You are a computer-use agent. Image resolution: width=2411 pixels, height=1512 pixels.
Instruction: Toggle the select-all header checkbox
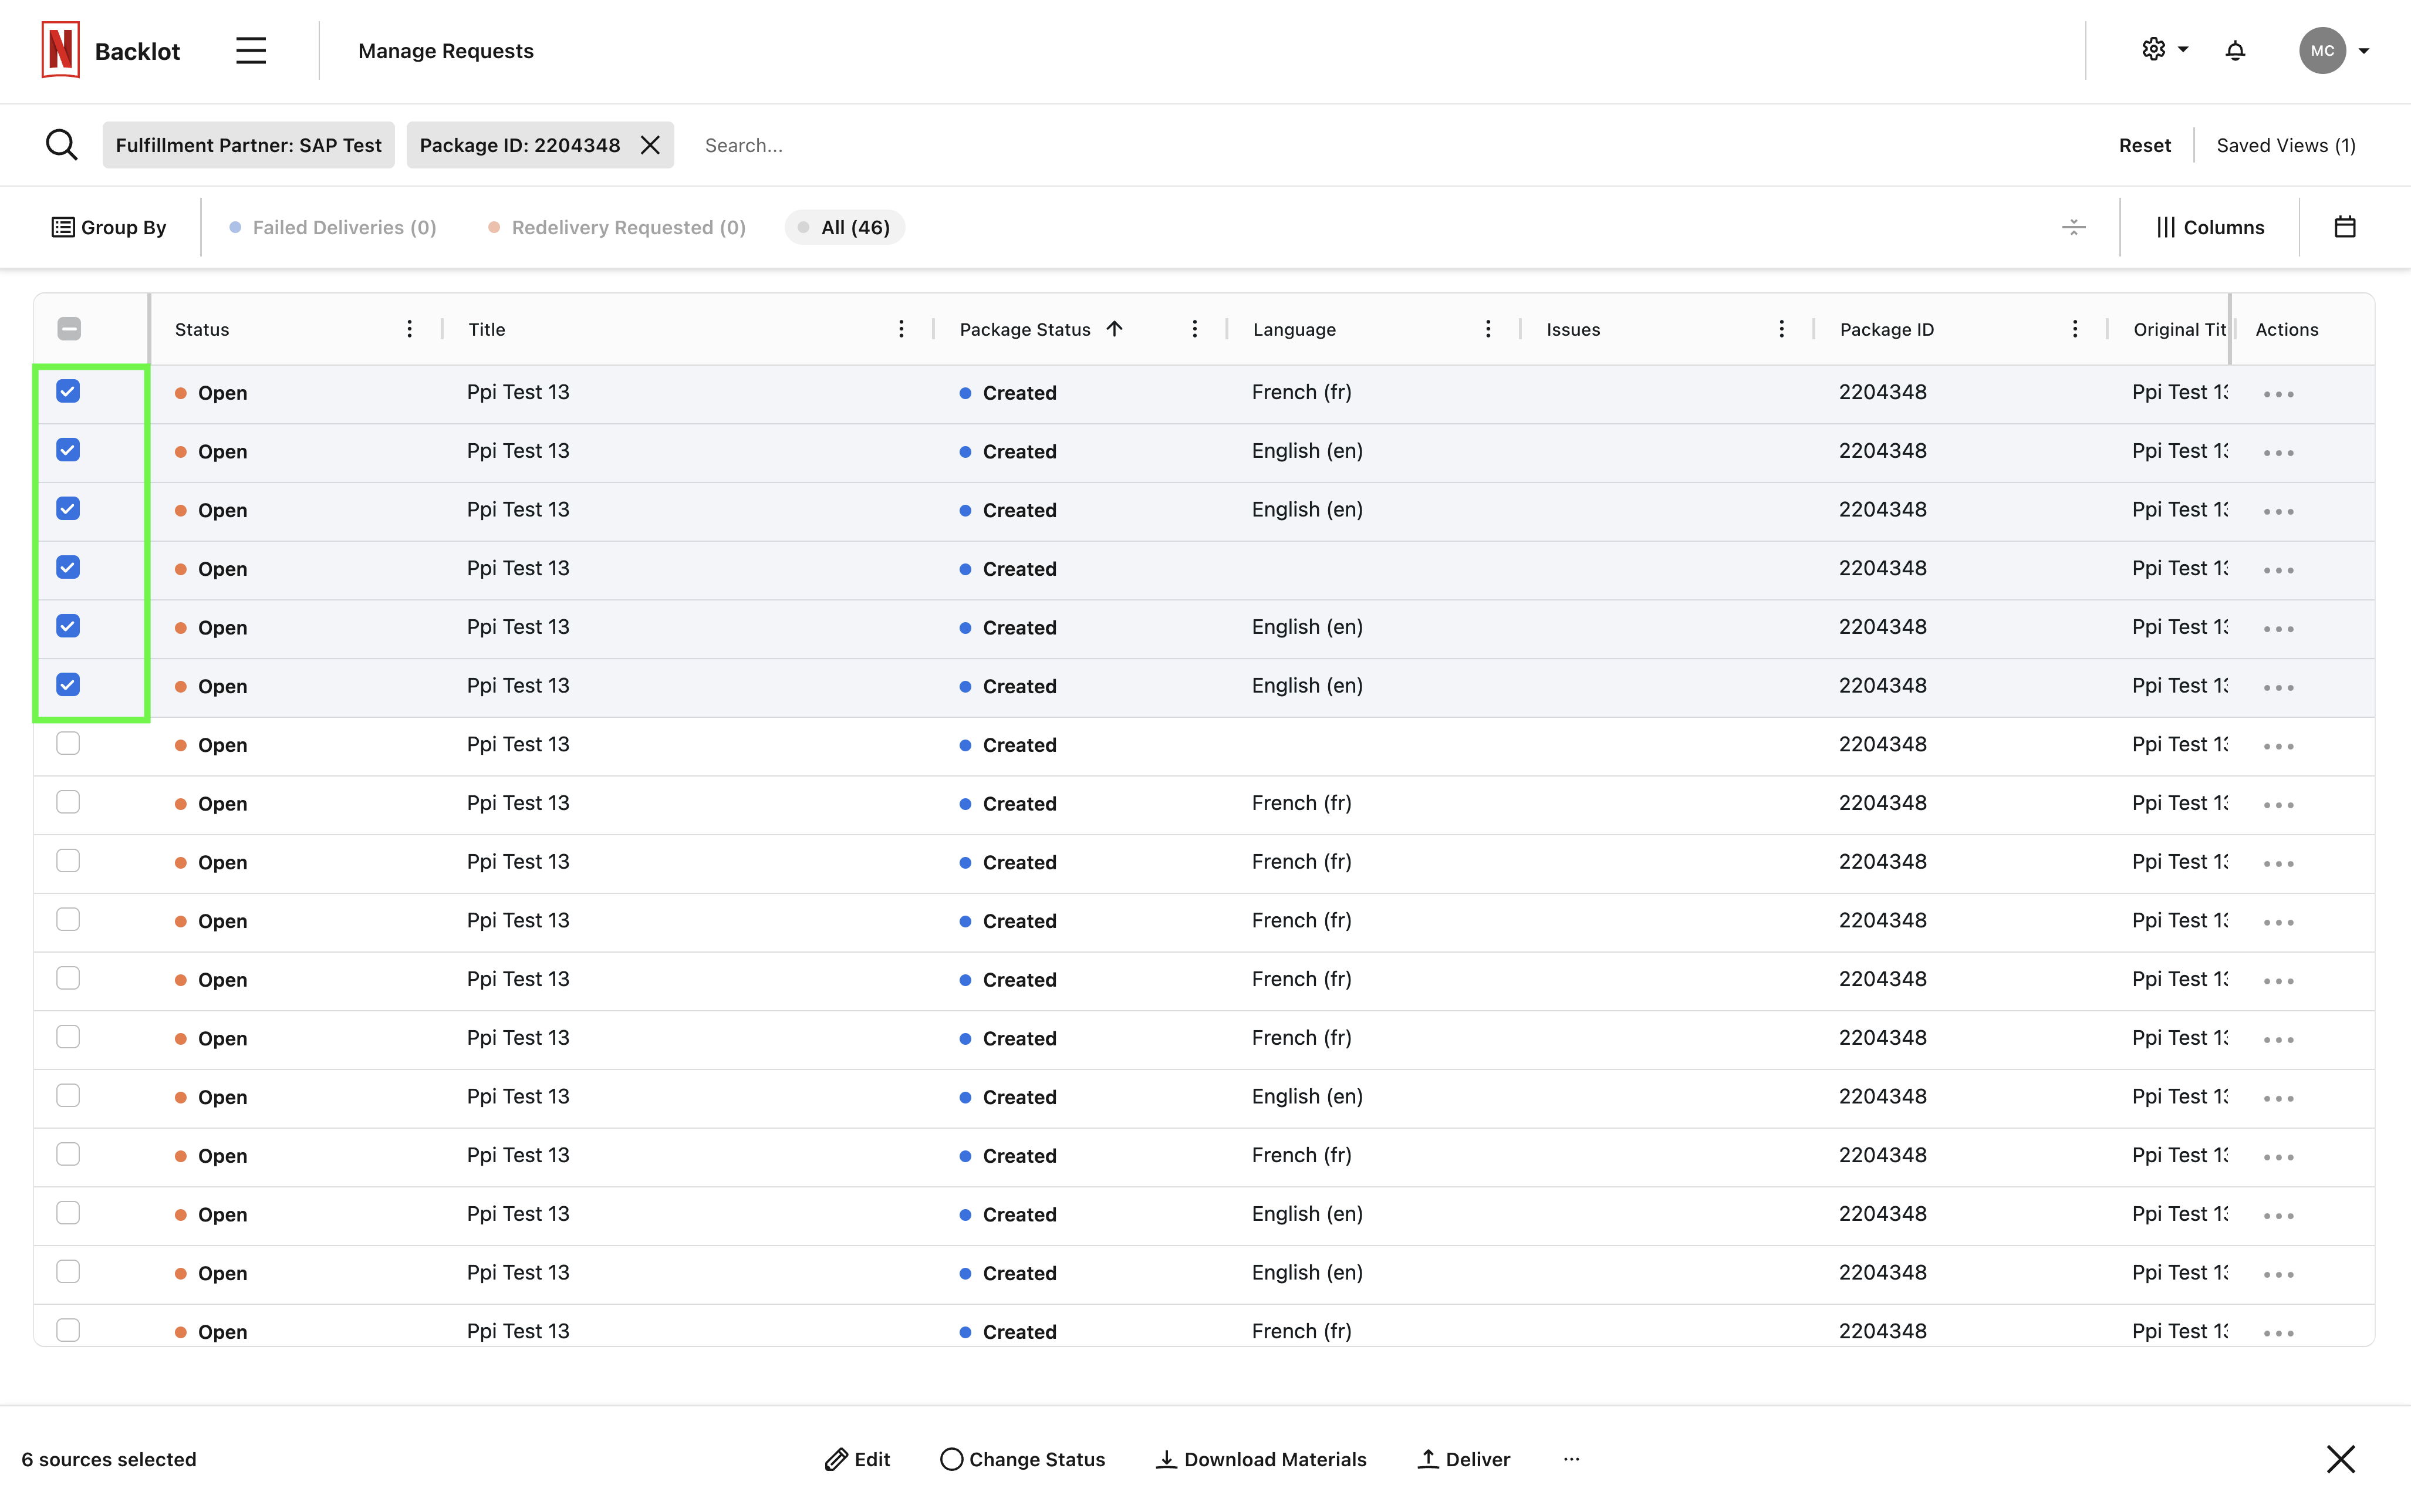pos(69,329)
